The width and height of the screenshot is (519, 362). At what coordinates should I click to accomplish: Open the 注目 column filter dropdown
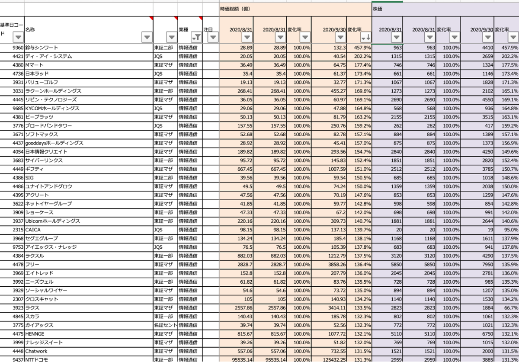click(x=213, y=38)
